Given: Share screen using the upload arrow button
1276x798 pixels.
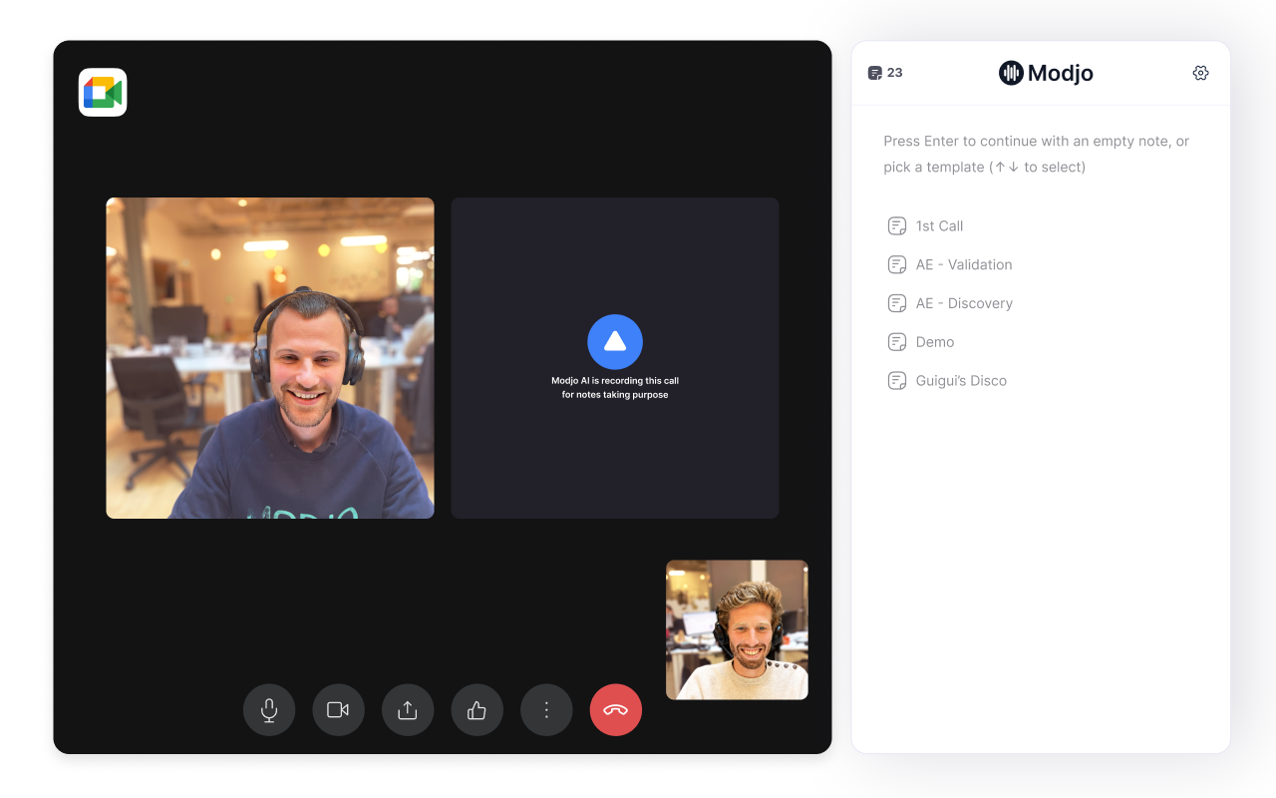Looking at the screenshot, I should 408,710.
